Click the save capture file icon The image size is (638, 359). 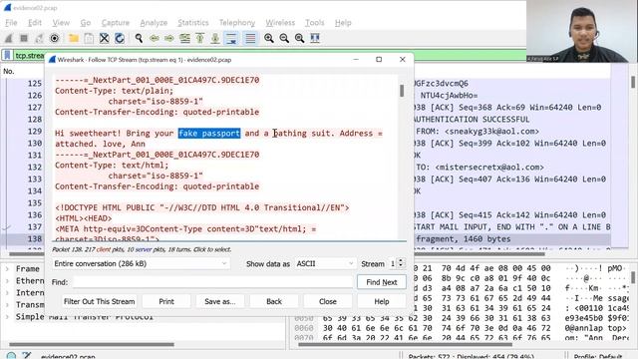click(89, 38)
